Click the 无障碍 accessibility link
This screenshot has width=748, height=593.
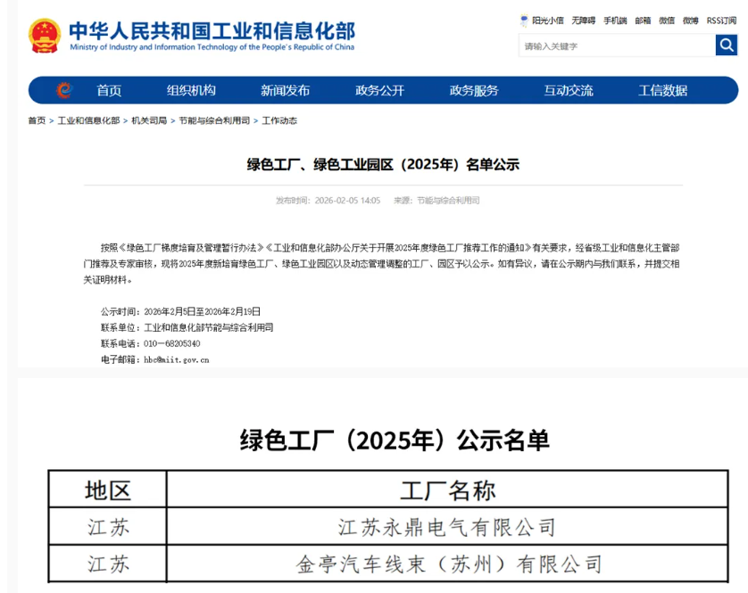(x=583, y=21)
